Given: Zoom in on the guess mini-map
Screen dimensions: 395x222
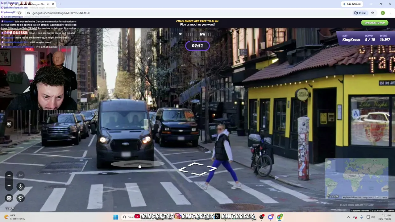Looking at the screenshot, I should (x=329, y=162).
